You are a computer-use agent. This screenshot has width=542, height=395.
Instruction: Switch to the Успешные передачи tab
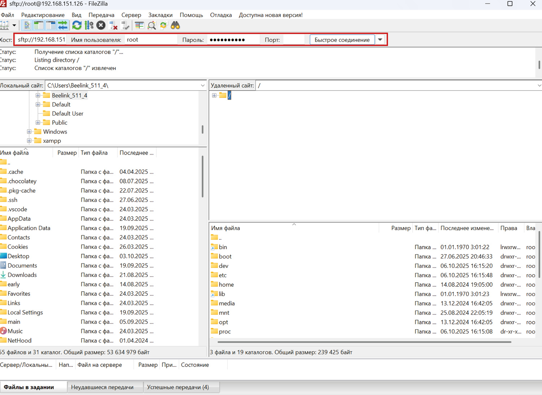(x=178, y=387)
